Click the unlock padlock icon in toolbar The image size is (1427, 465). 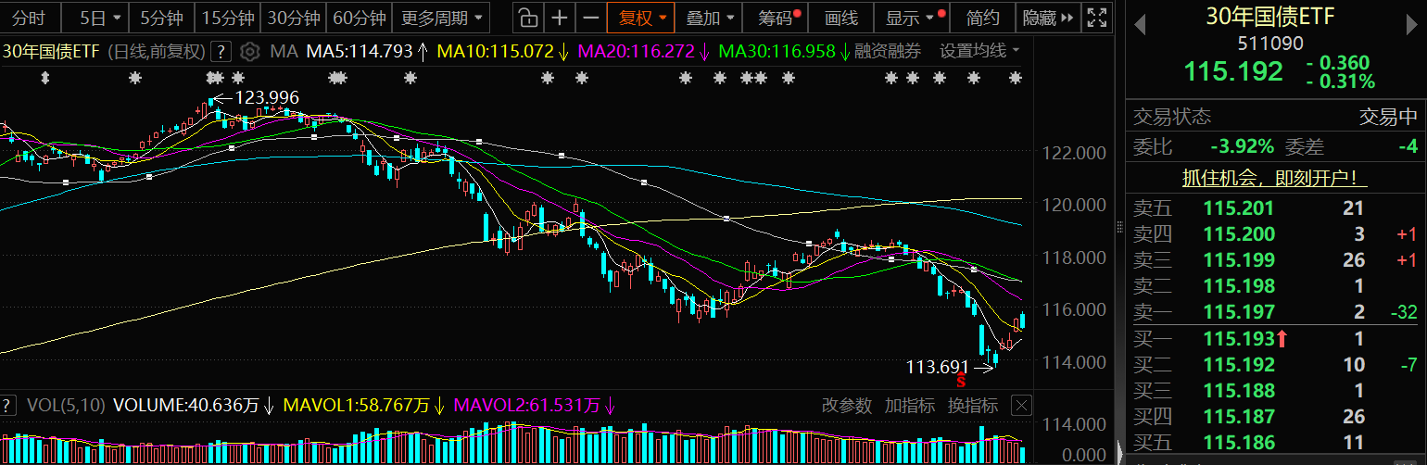(526, 18)
